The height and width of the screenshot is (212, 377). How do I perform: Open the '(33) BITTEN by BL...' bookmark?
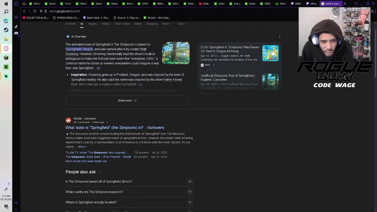point(36,18)
